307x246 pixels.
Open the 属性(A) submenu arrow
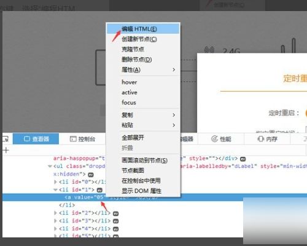tap(174, 69)
